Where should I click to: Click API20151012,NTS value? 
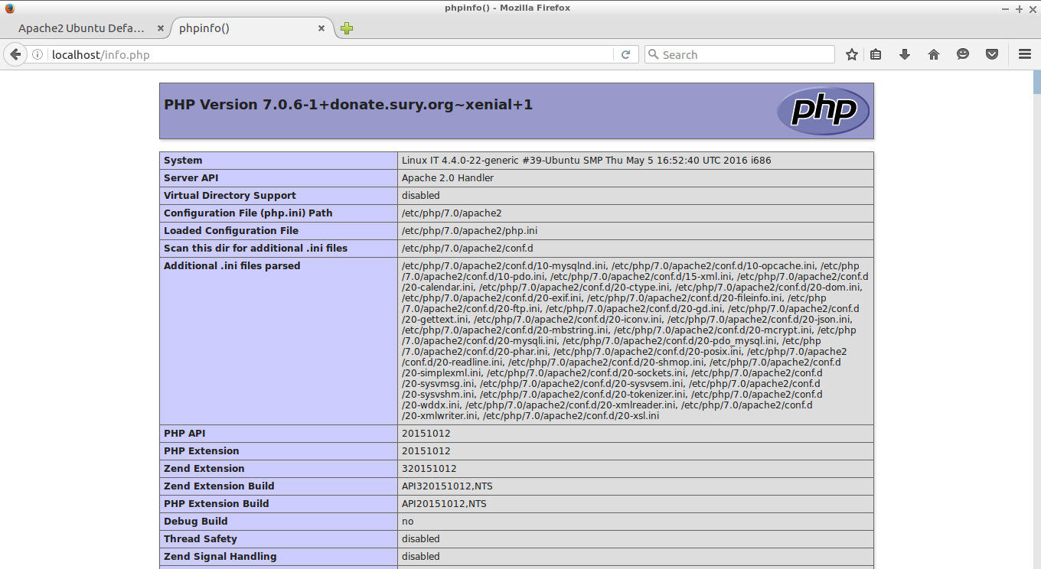[444, 504]
